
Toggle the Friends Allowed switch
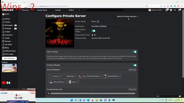[135, 65]
